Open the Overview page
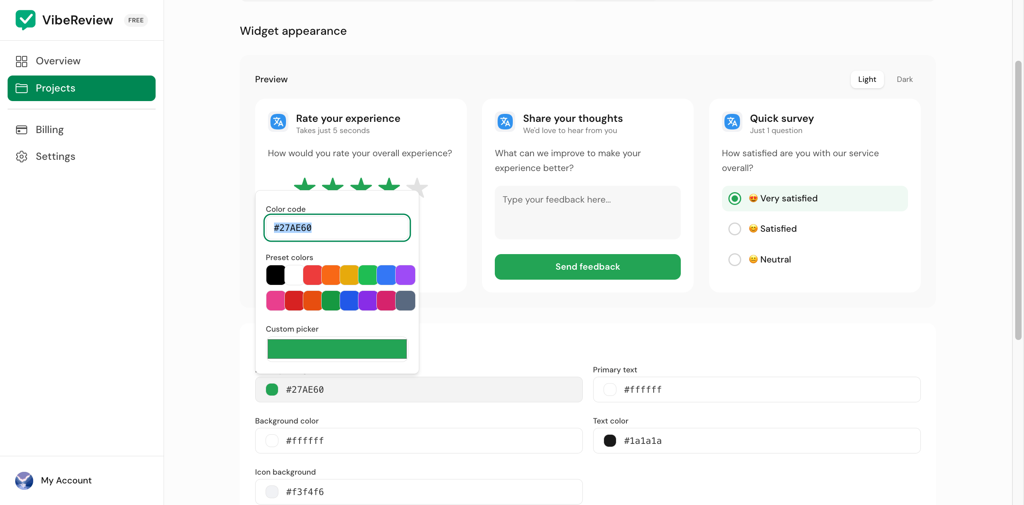The height and width of the screenshot is (505, 1024). pos(82,61)
